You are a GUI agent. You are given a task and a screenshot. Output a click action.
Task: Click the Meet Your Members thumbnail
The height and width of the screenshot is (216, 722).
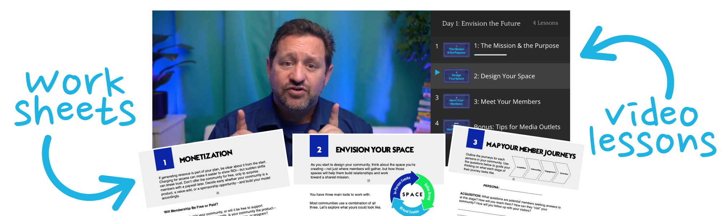coord(456,102)
